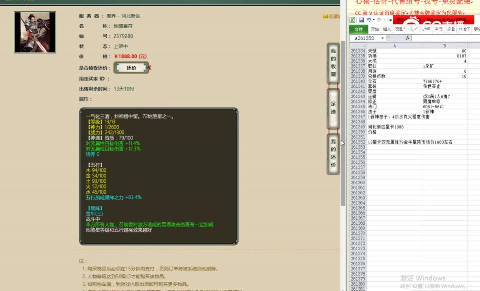Open 足迹 side tab
The width and height of the screenshot is (480, 291).
[333, 108]
